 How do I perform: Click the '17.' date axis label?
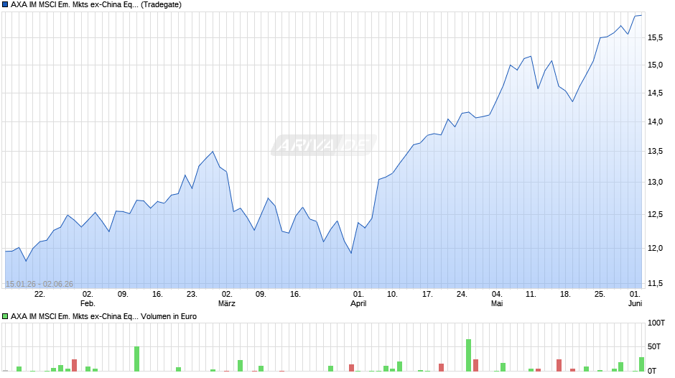pyautogui.click(x=427, y=295)
